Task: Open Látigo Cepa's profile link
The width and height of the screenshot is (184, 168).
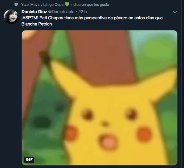Action: pos(53,5)
